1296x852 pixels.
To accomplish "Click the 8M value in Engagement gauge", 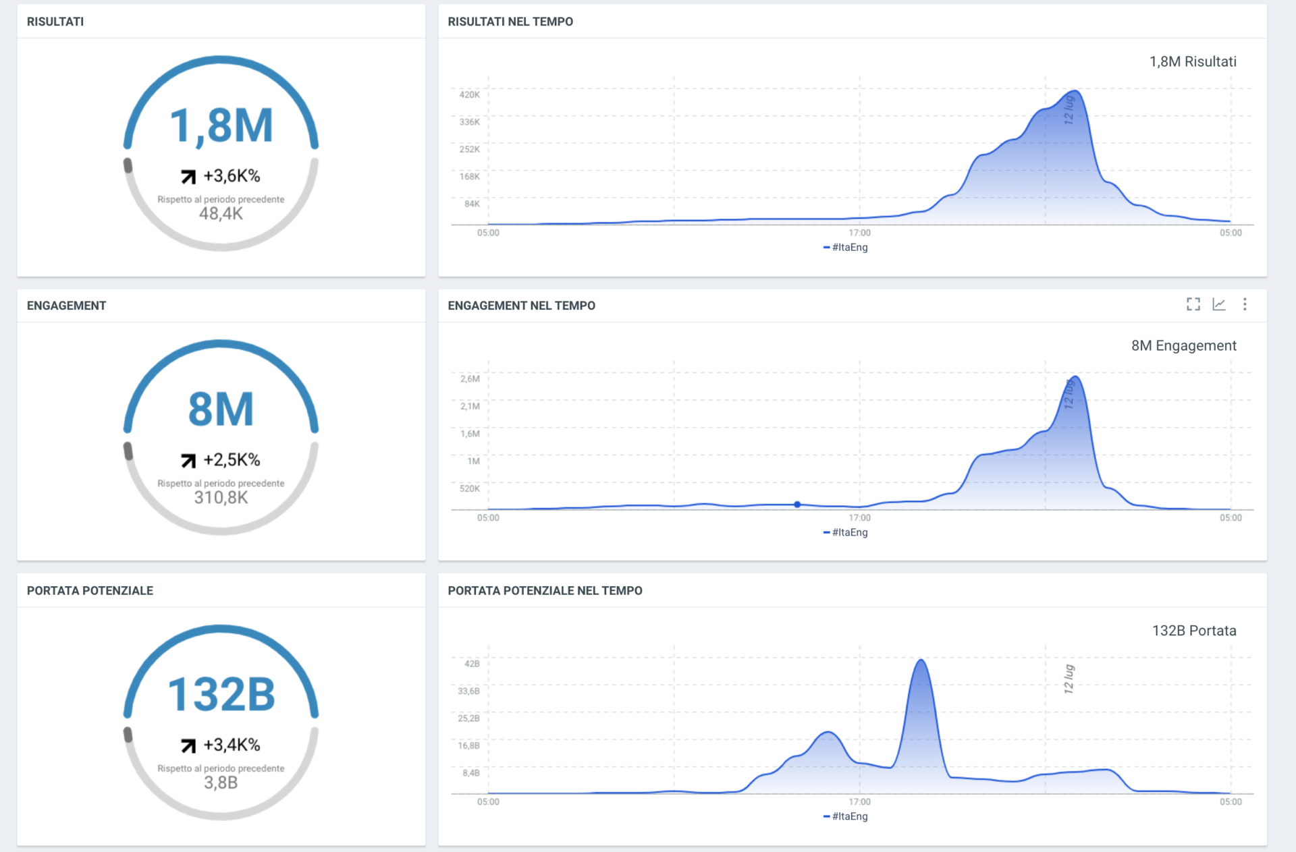I will click(x=221, y=409).
